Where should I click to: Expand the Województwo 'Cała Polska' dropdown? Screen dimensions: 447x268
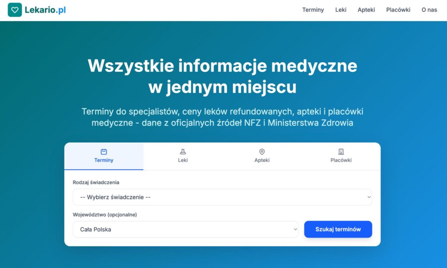click(185, 230)
